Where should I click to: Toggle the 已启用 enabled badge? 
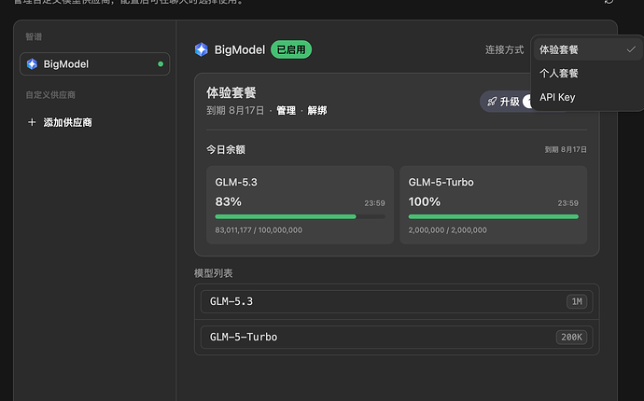(x=291, y=49)
